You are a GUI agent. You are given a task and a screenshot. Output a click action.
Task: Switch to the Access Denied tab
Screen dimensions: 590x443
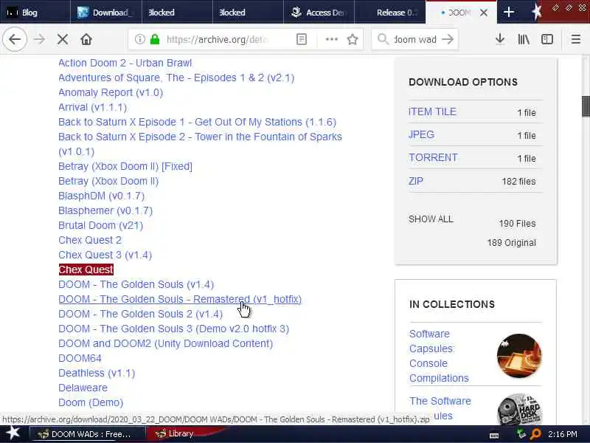tap(319, 12)
